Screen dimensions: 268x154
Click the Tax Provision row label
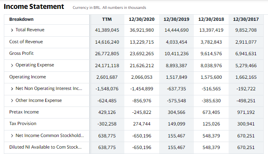23,124
